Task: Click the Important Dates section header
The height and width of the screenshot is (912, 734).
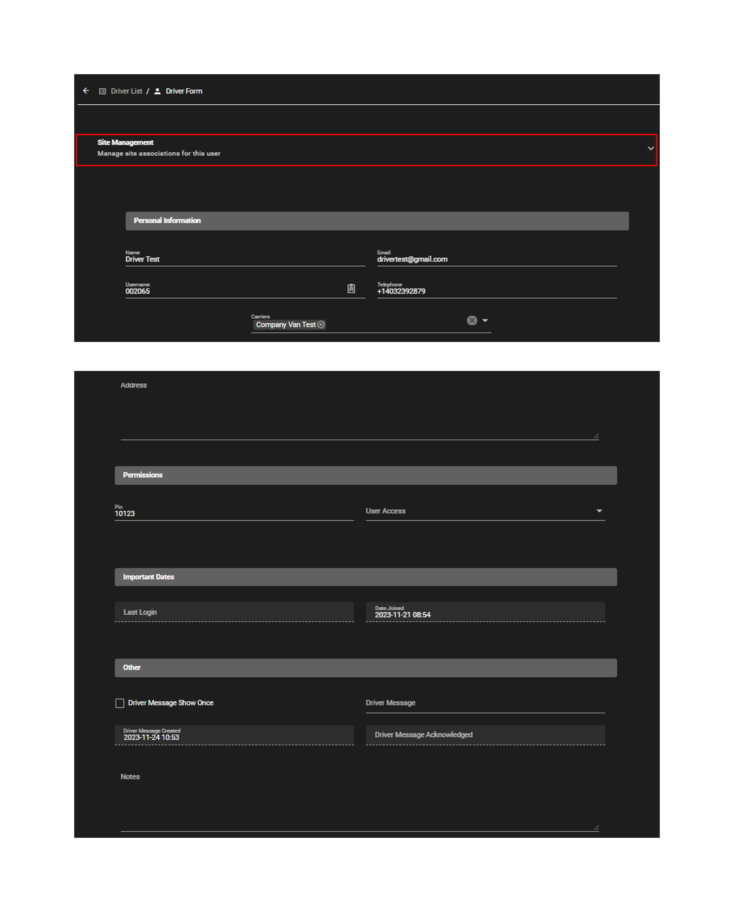Action: (x=366, y=577)
